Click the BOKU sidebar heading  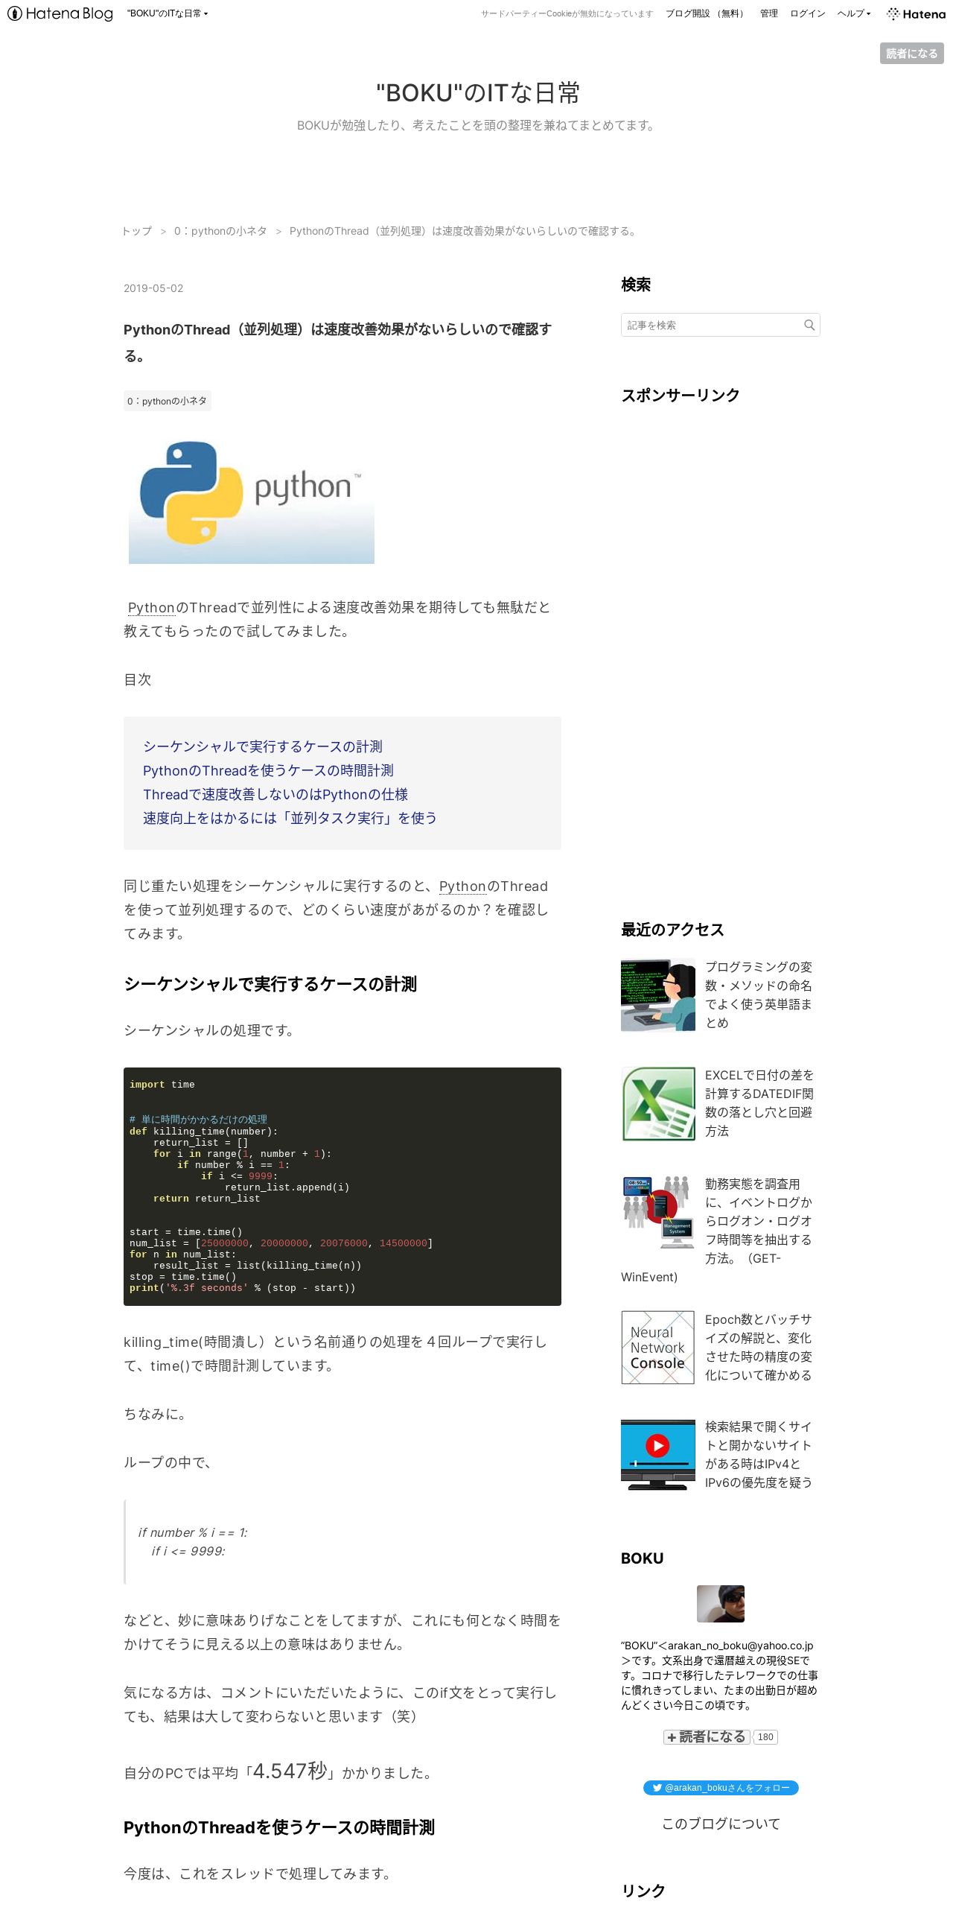pyautogui.click(x=642, y=1558)
